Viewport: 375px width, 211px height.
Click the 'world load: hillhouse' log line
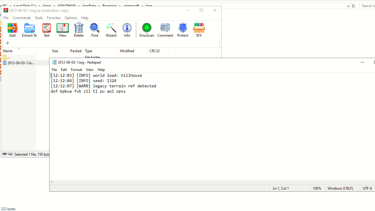(96, 76)
